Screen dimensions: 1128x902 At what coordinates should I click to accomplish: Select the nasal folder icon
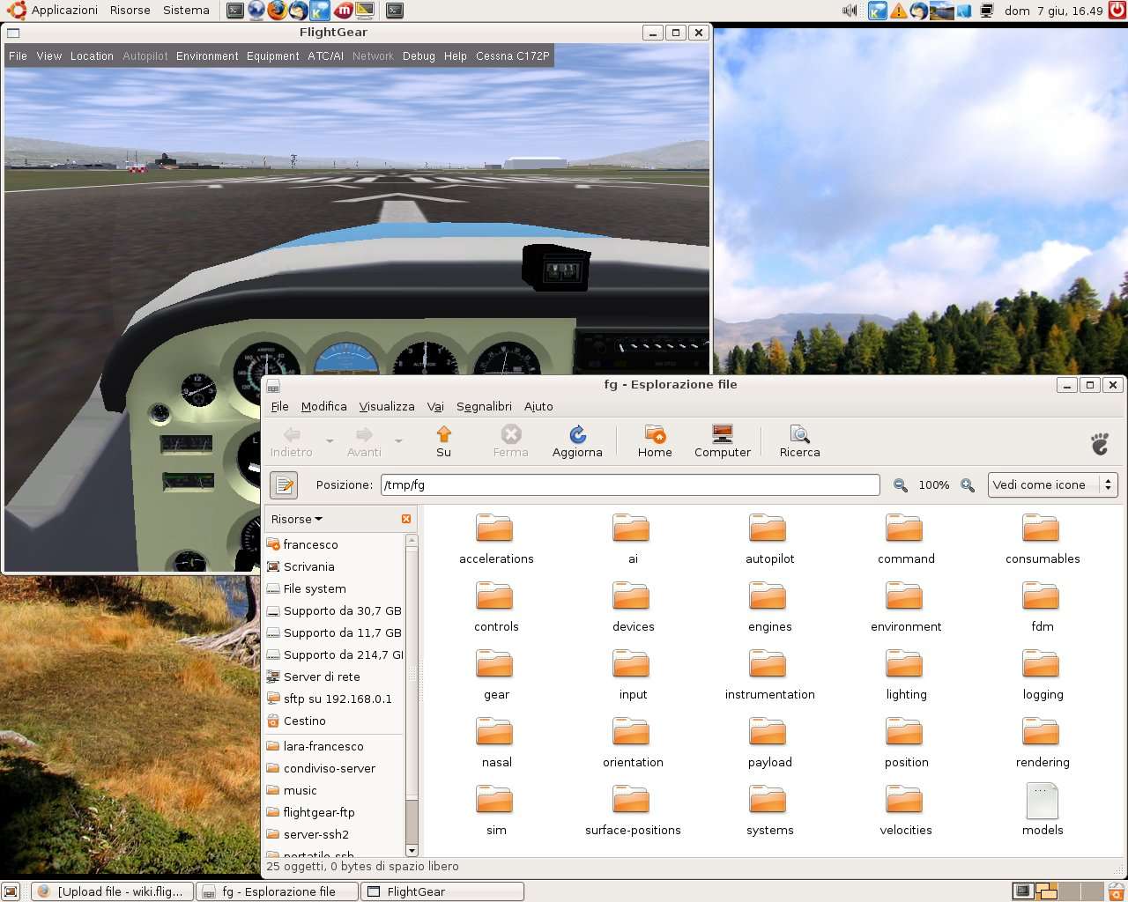[494, 732]
